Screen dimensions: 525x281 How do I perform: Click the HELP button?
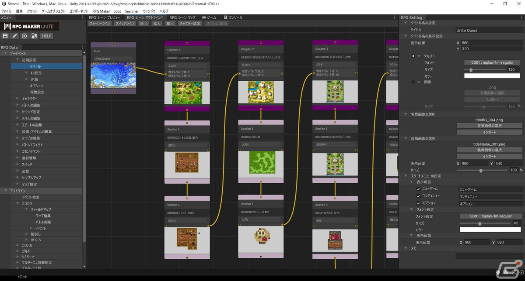pos(47,36)
